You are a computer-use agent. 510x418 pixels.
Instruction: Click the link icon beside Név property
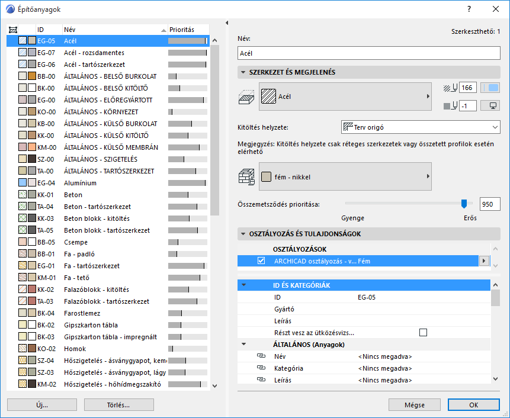(261, 356)
